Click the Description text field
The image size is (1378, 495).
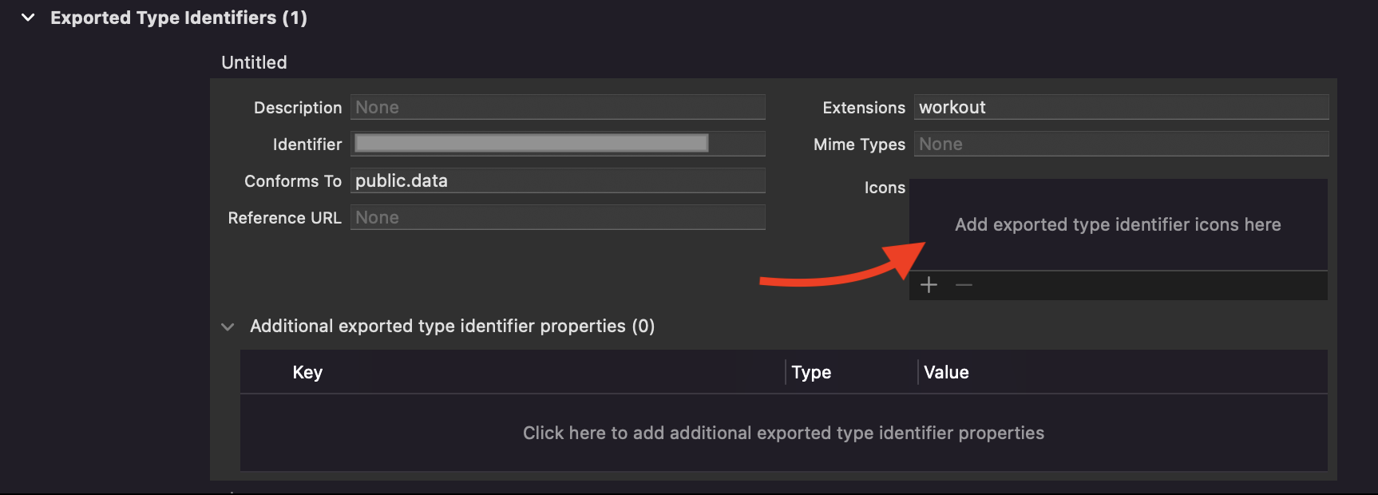[x=557, y=107]
